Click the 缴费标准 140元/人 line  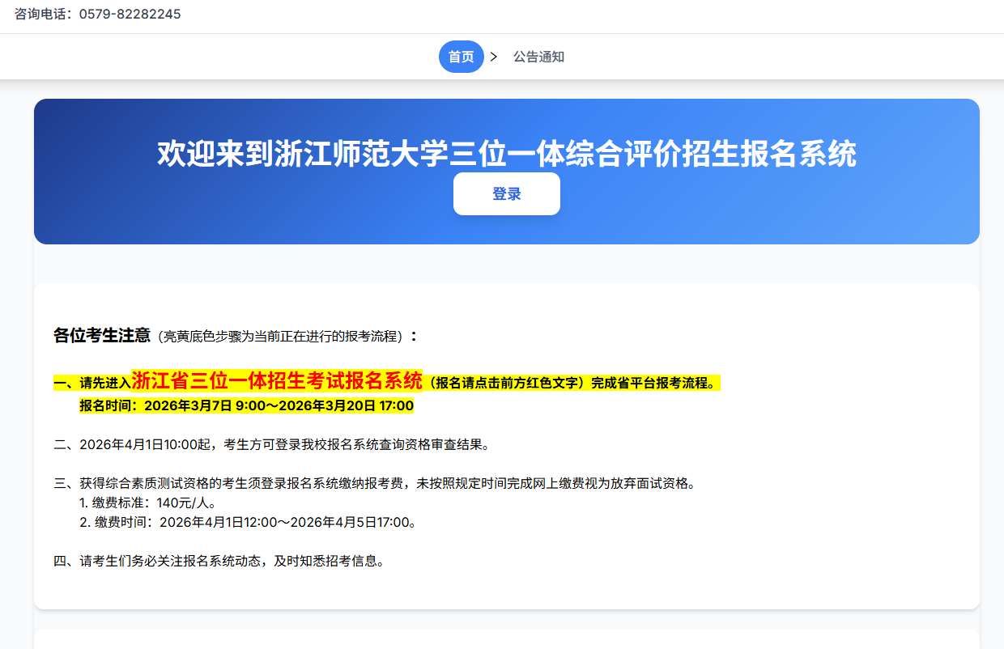149,503
